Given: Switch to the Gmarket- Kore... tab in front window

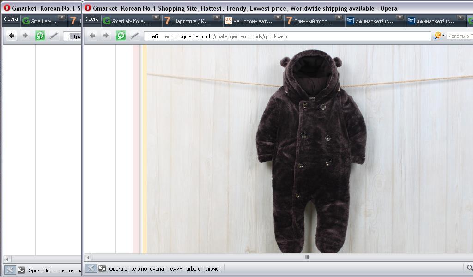Looking at the screenshot, I should 131,21.
